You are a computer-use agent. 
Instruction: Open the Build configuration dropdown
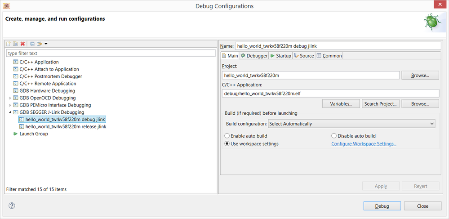(351, 124)
